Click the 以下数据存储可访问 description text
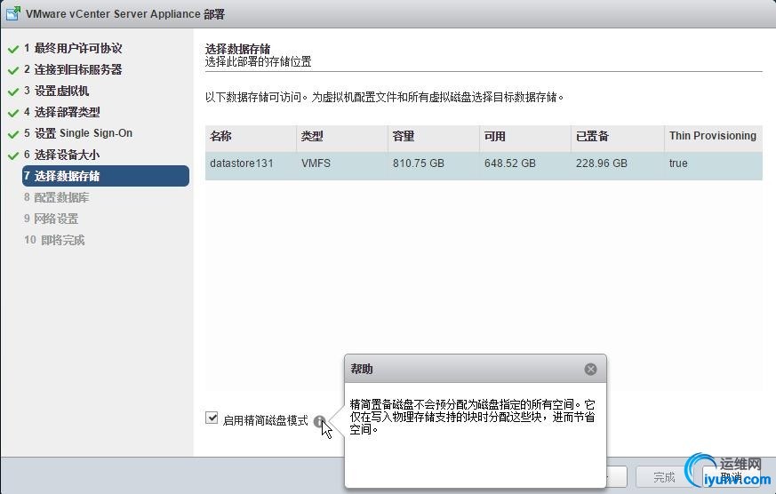Viewport: 776px width, 494px height. coord(385,97)
